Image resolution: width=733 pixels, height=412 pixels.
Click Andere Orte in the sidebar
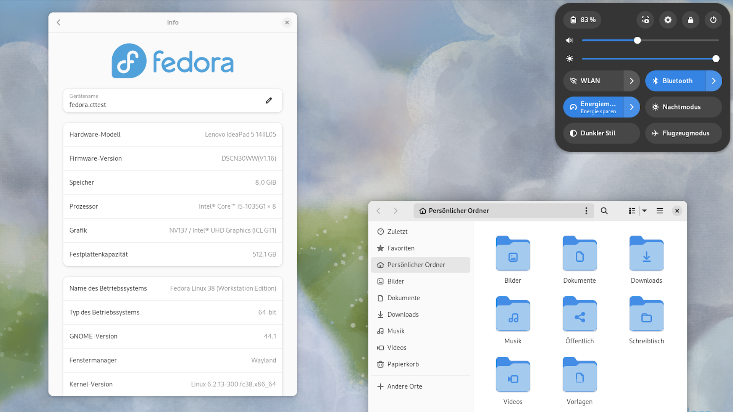[x=404, y=386]
